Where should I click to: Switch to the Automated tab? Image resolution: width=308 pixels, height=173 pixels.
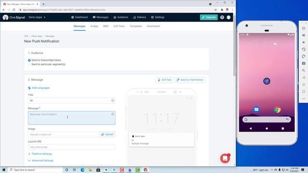153,26
